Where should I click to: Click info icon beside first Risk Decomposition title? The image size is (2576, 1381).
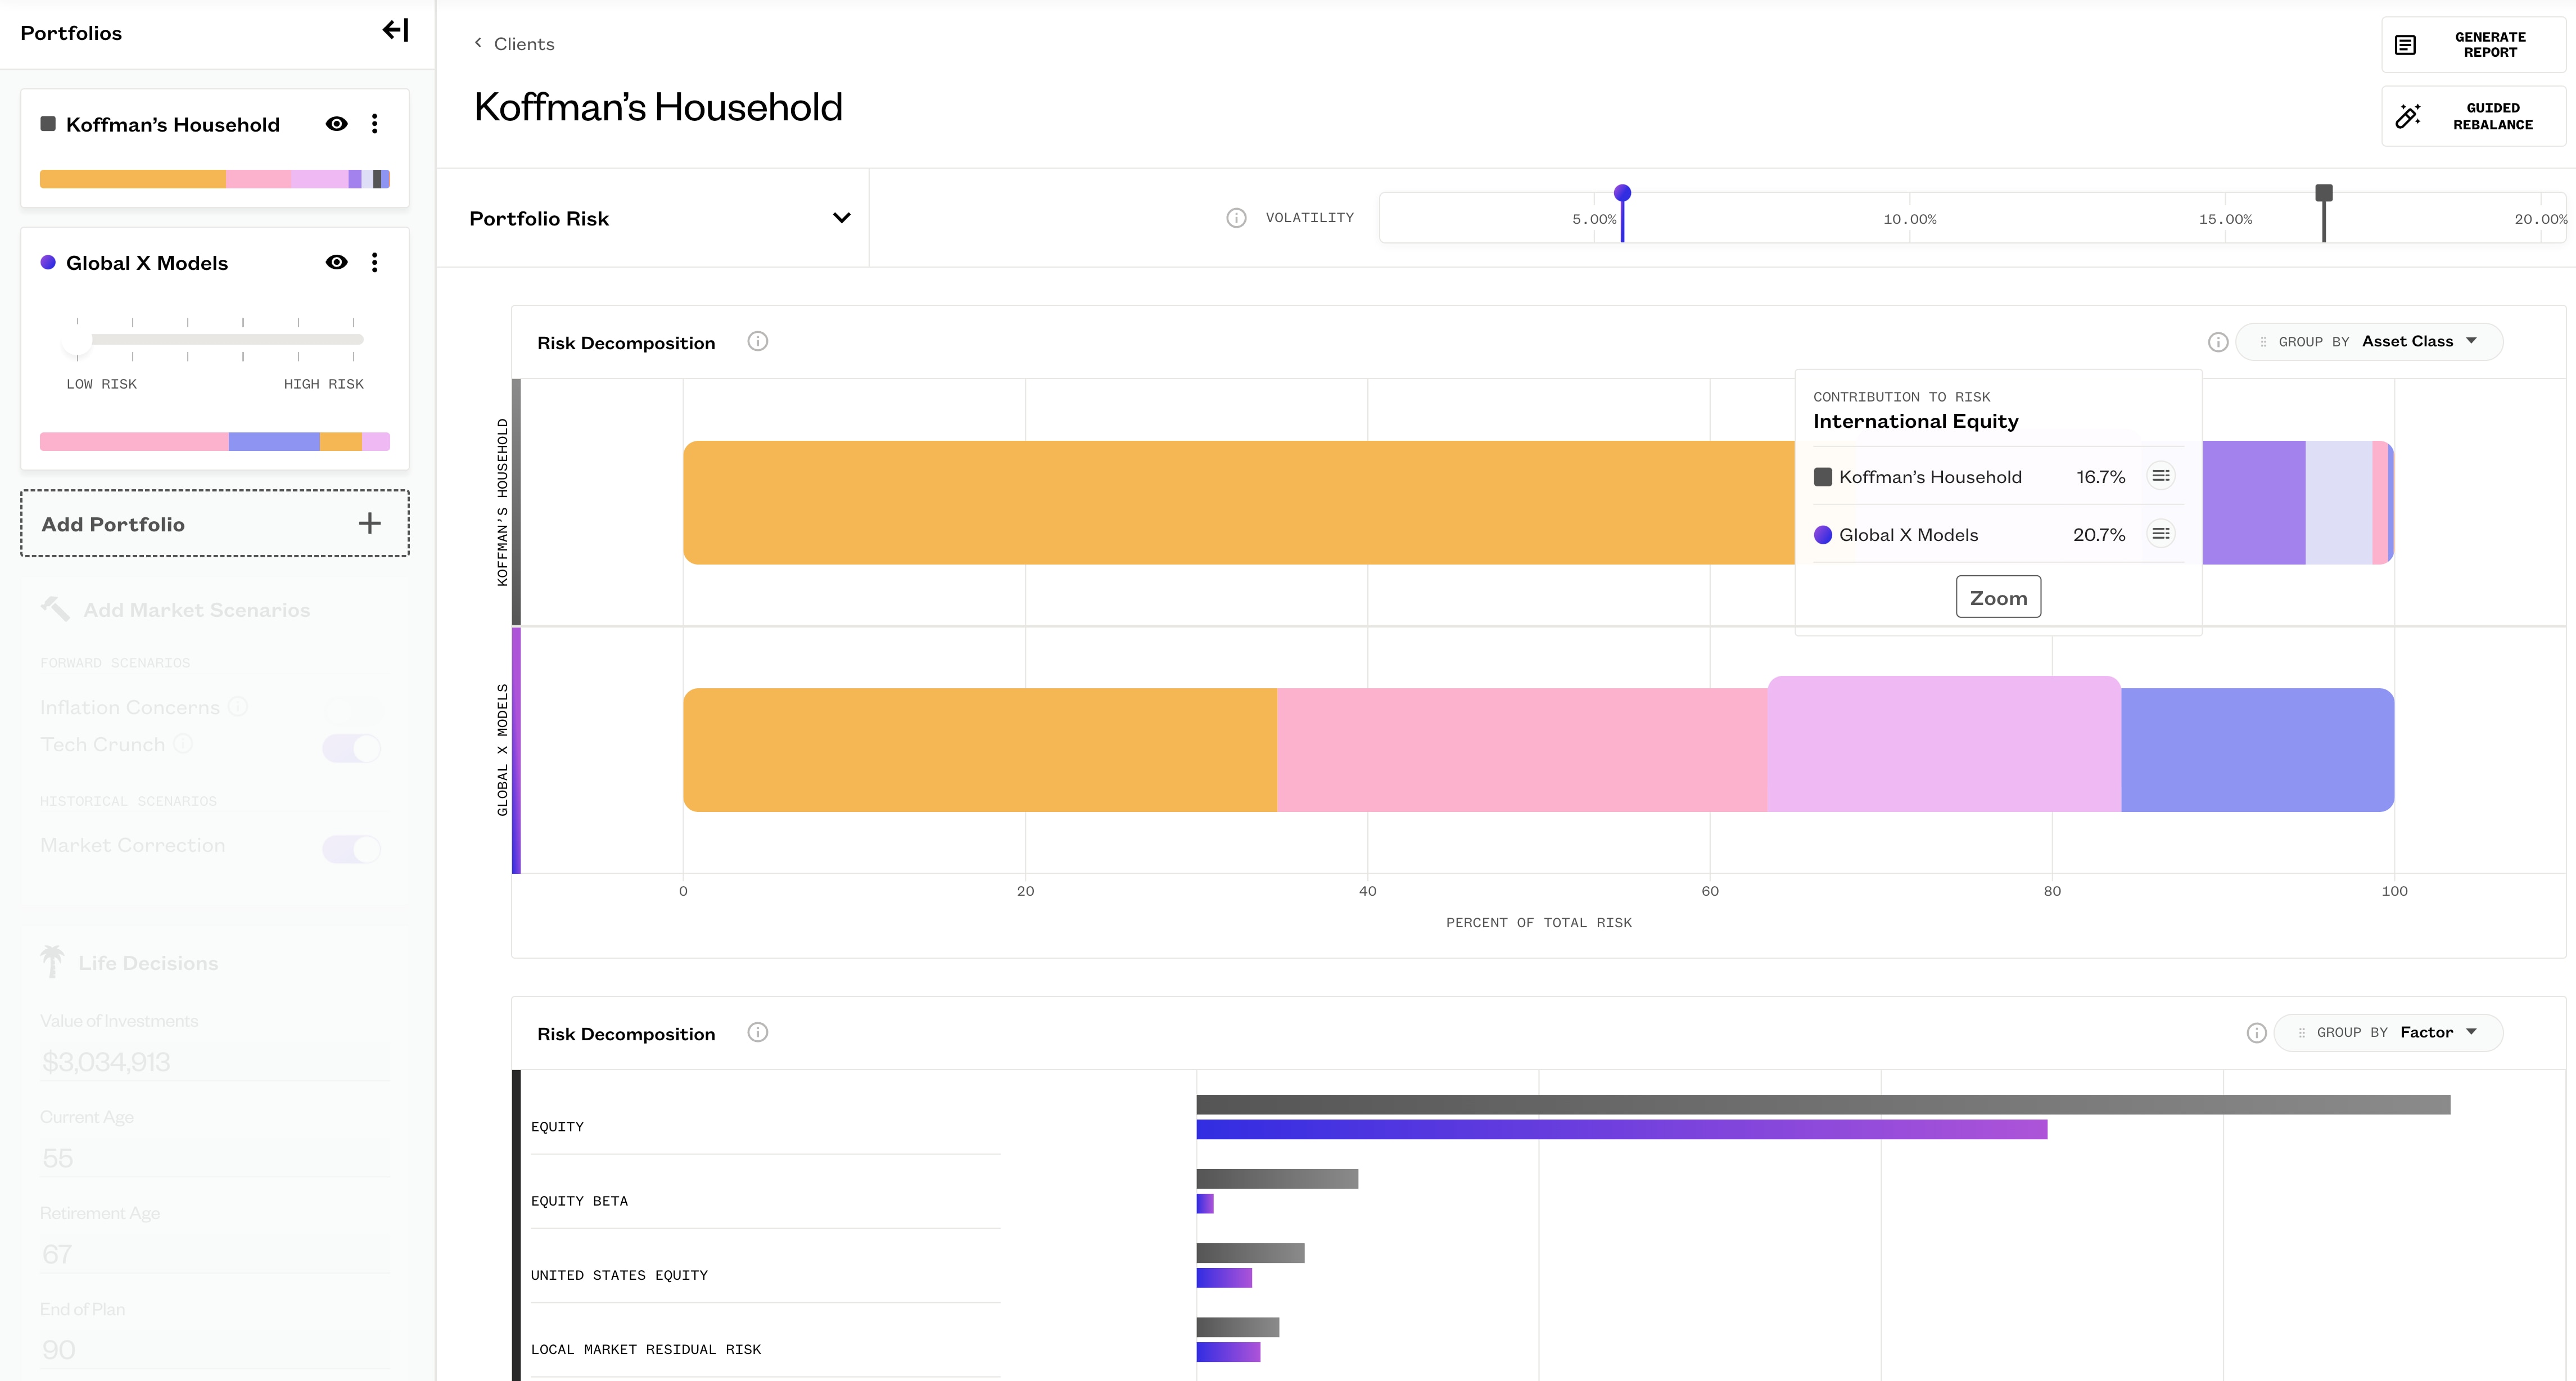[758, 342]
